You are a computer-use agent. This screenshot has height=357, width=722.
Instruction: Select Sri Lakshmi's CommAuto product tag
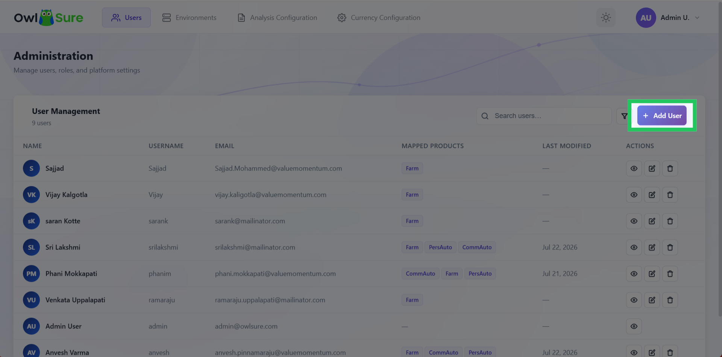tap(477, 247)
